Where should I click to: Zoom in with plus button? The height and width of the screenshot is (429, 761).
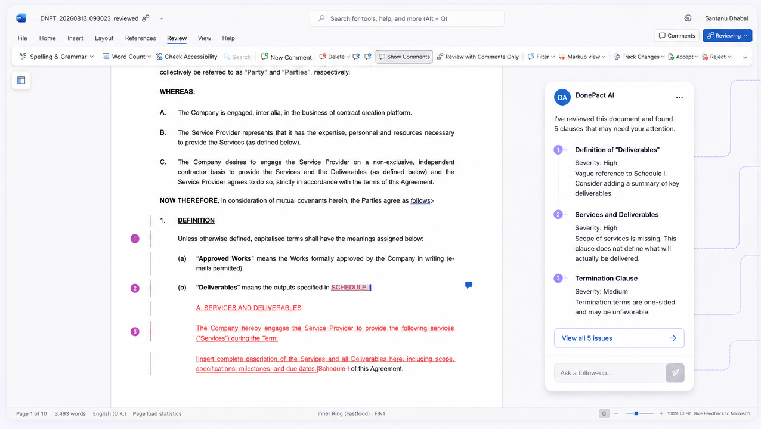pos(661,413)
